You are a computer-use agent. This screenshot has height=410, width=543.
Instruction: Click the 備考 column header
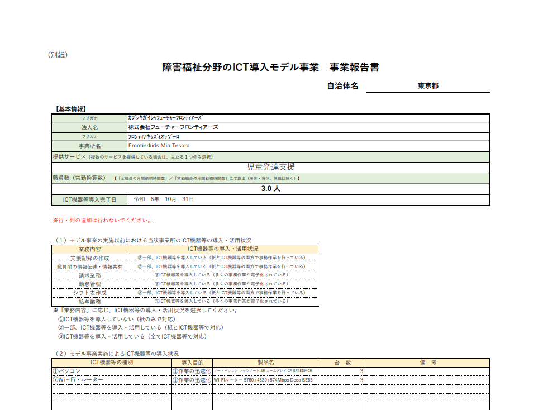(x=427, y=363)
